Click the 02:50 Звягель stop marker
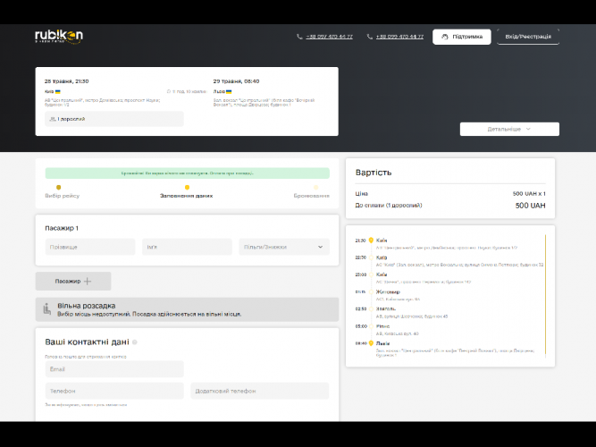The image size is (596, 447). (x=371, y=309)
